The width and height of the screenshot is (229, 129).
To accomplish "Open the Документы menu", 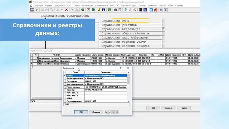I will coord(60,6).
